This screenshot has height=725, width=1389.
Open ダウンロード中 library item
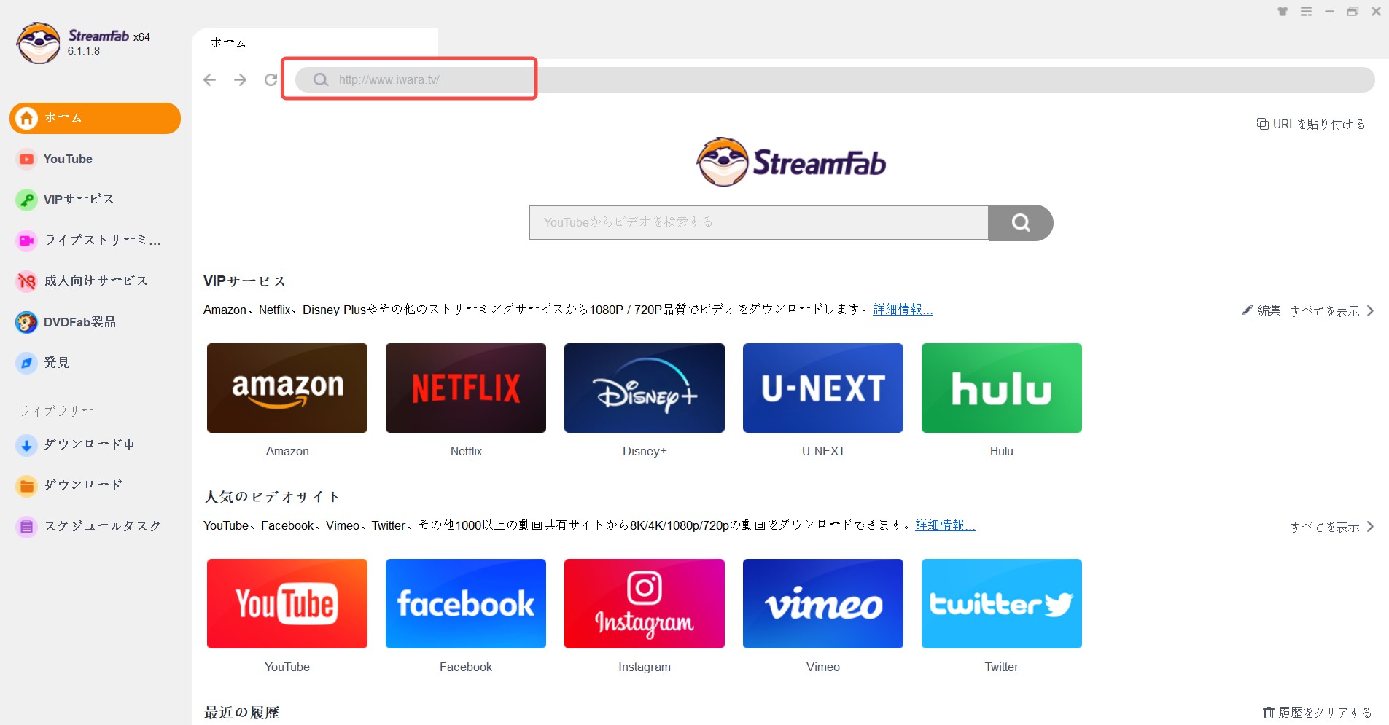(x=95, y=445)
